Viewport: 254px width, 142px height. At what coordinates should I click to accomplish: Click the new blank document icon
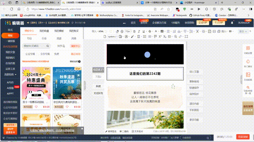[x=105, y=37]
